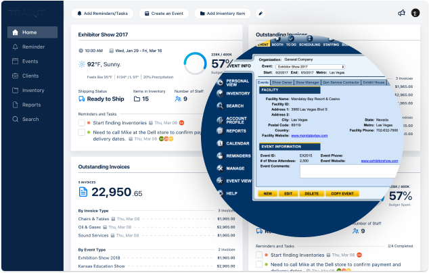Switch to the SCHEDULING top tab

(x=309, y=43)
